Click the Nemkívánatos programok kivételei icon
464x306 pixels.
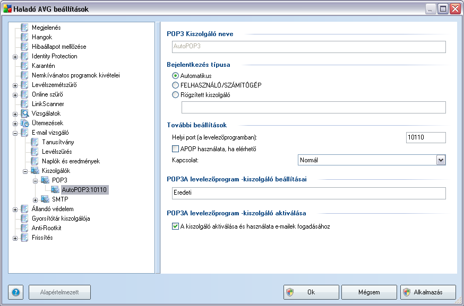[x=24, y=75]
